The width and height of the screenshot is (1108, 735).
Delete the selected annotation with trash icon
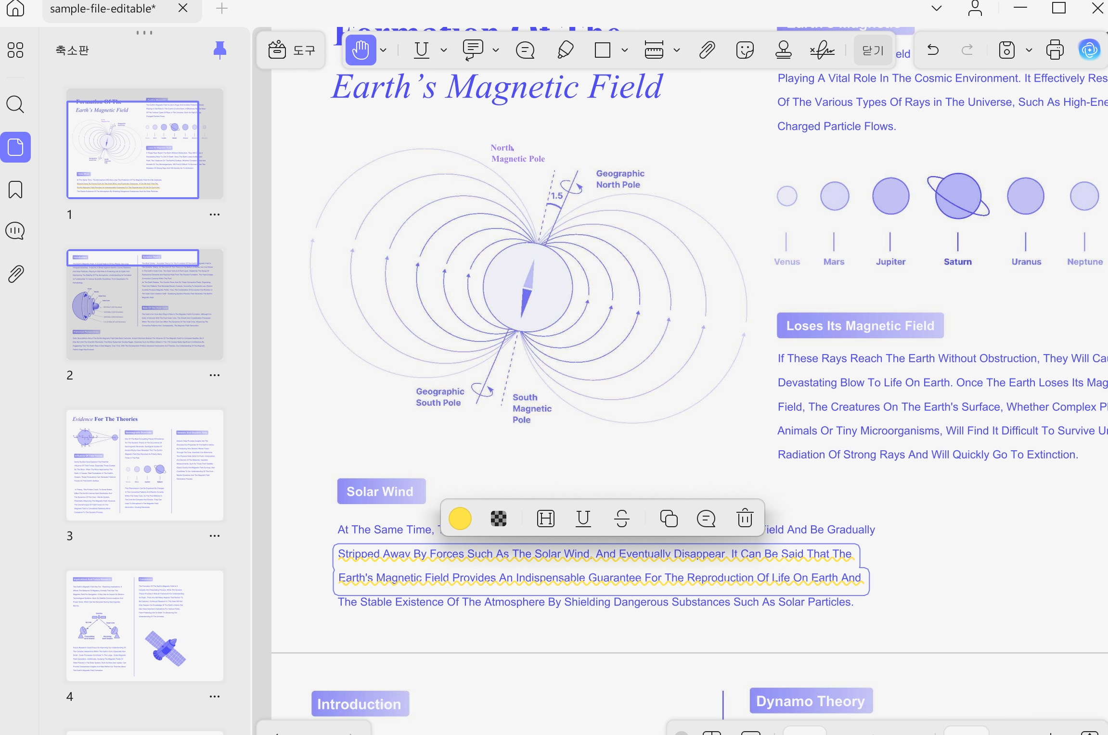(745, 518)
